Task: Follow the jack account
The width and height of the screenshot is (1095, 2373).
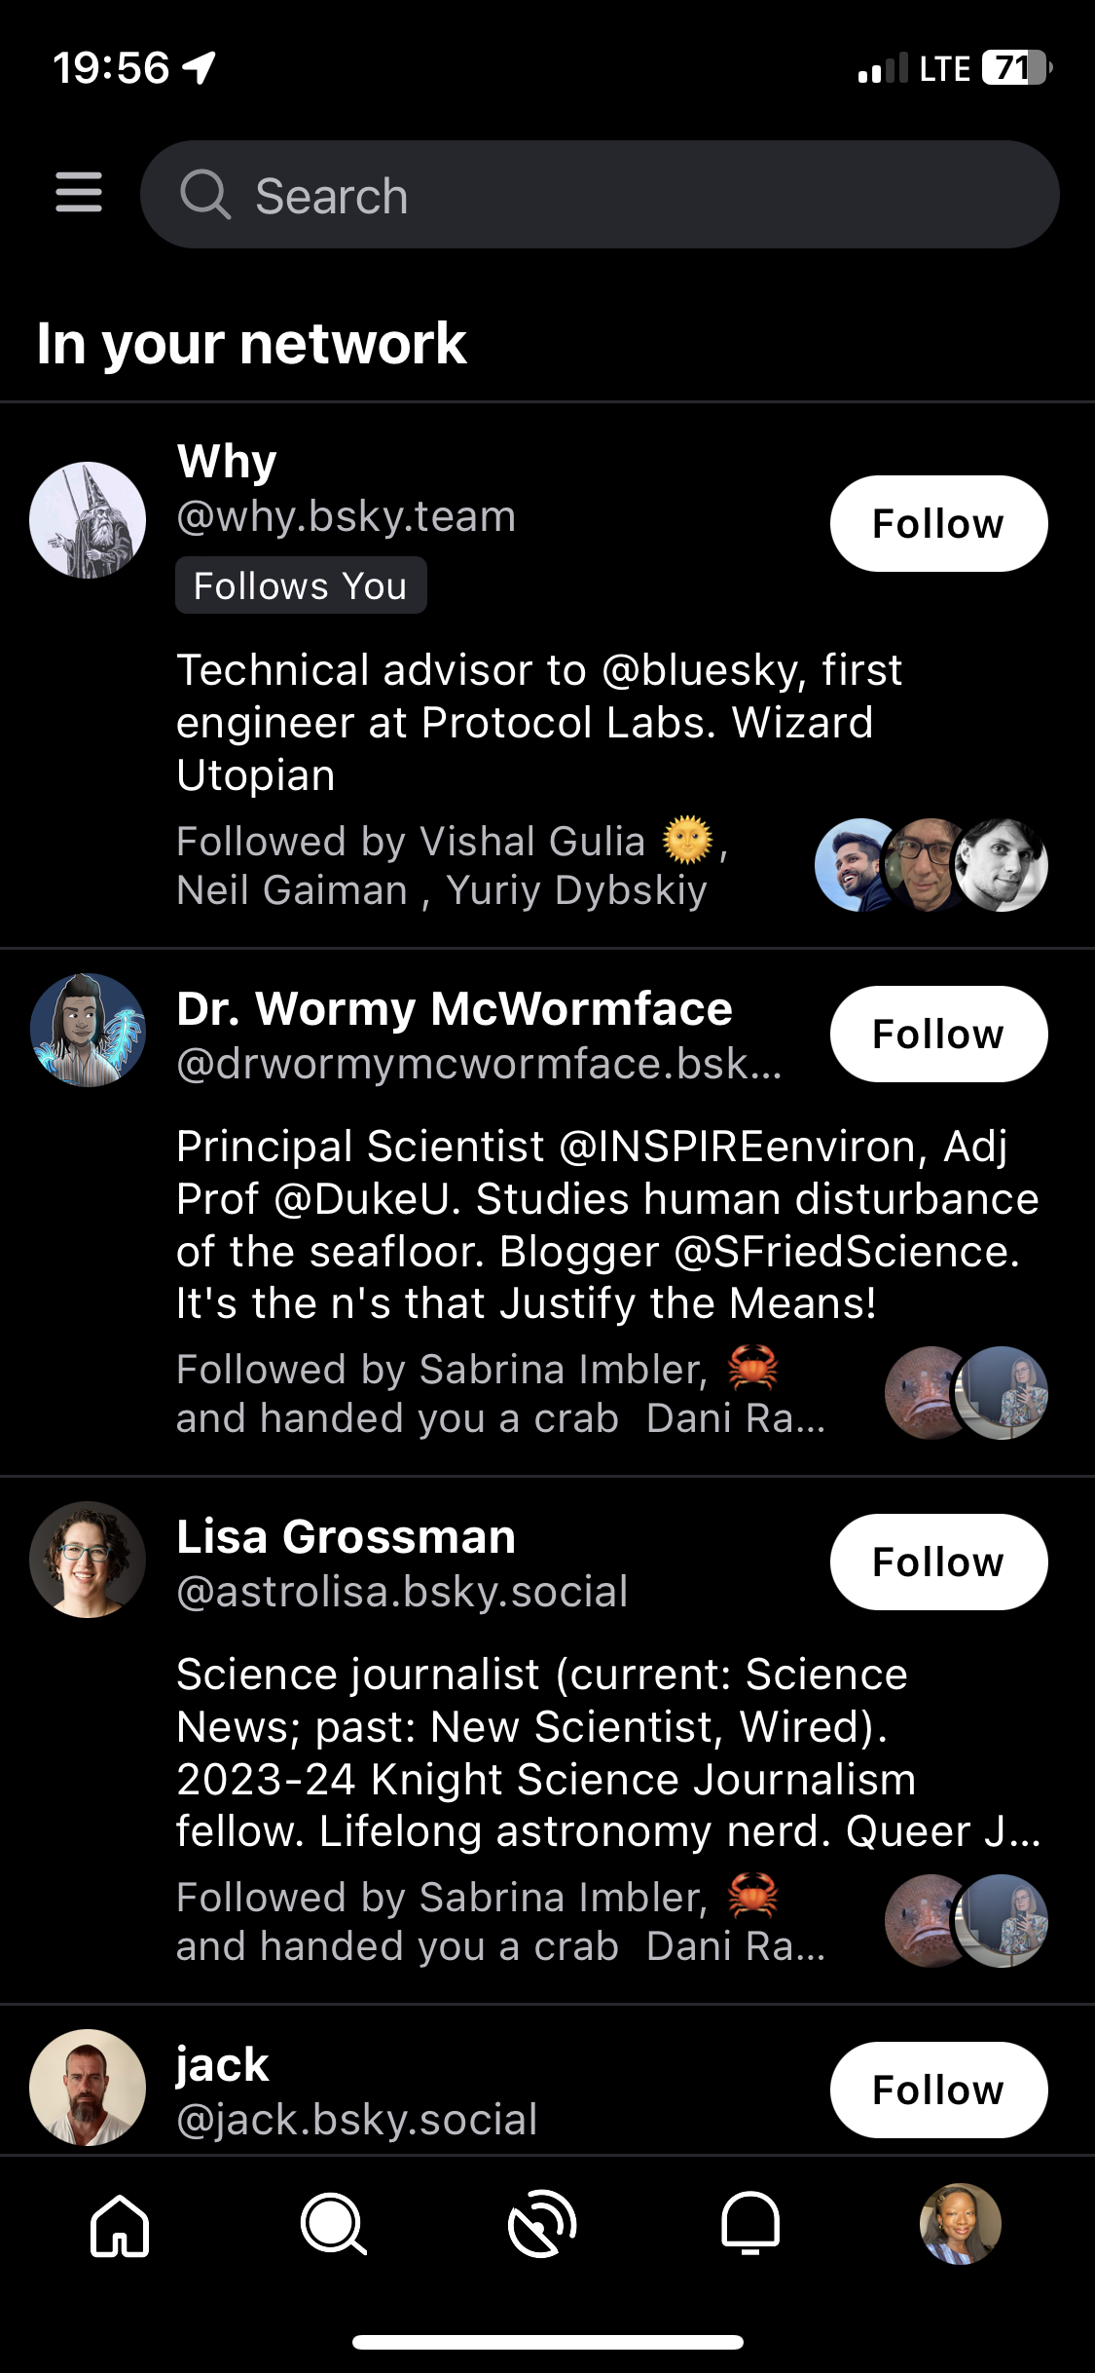Action: coord(938,2090)
